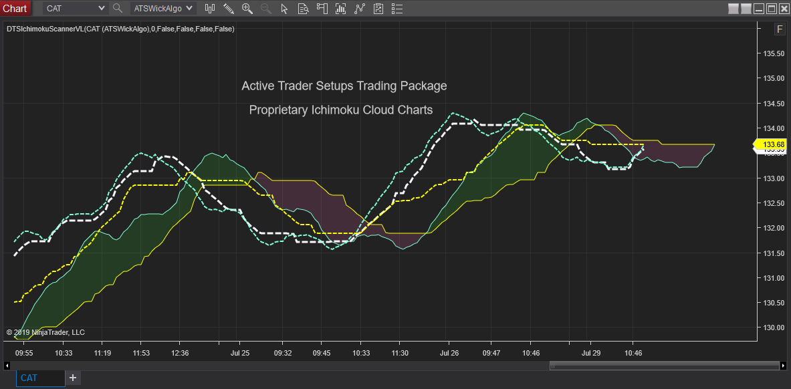Open the Data Series icon
791x389 pixels.
[x=340, y=8]
